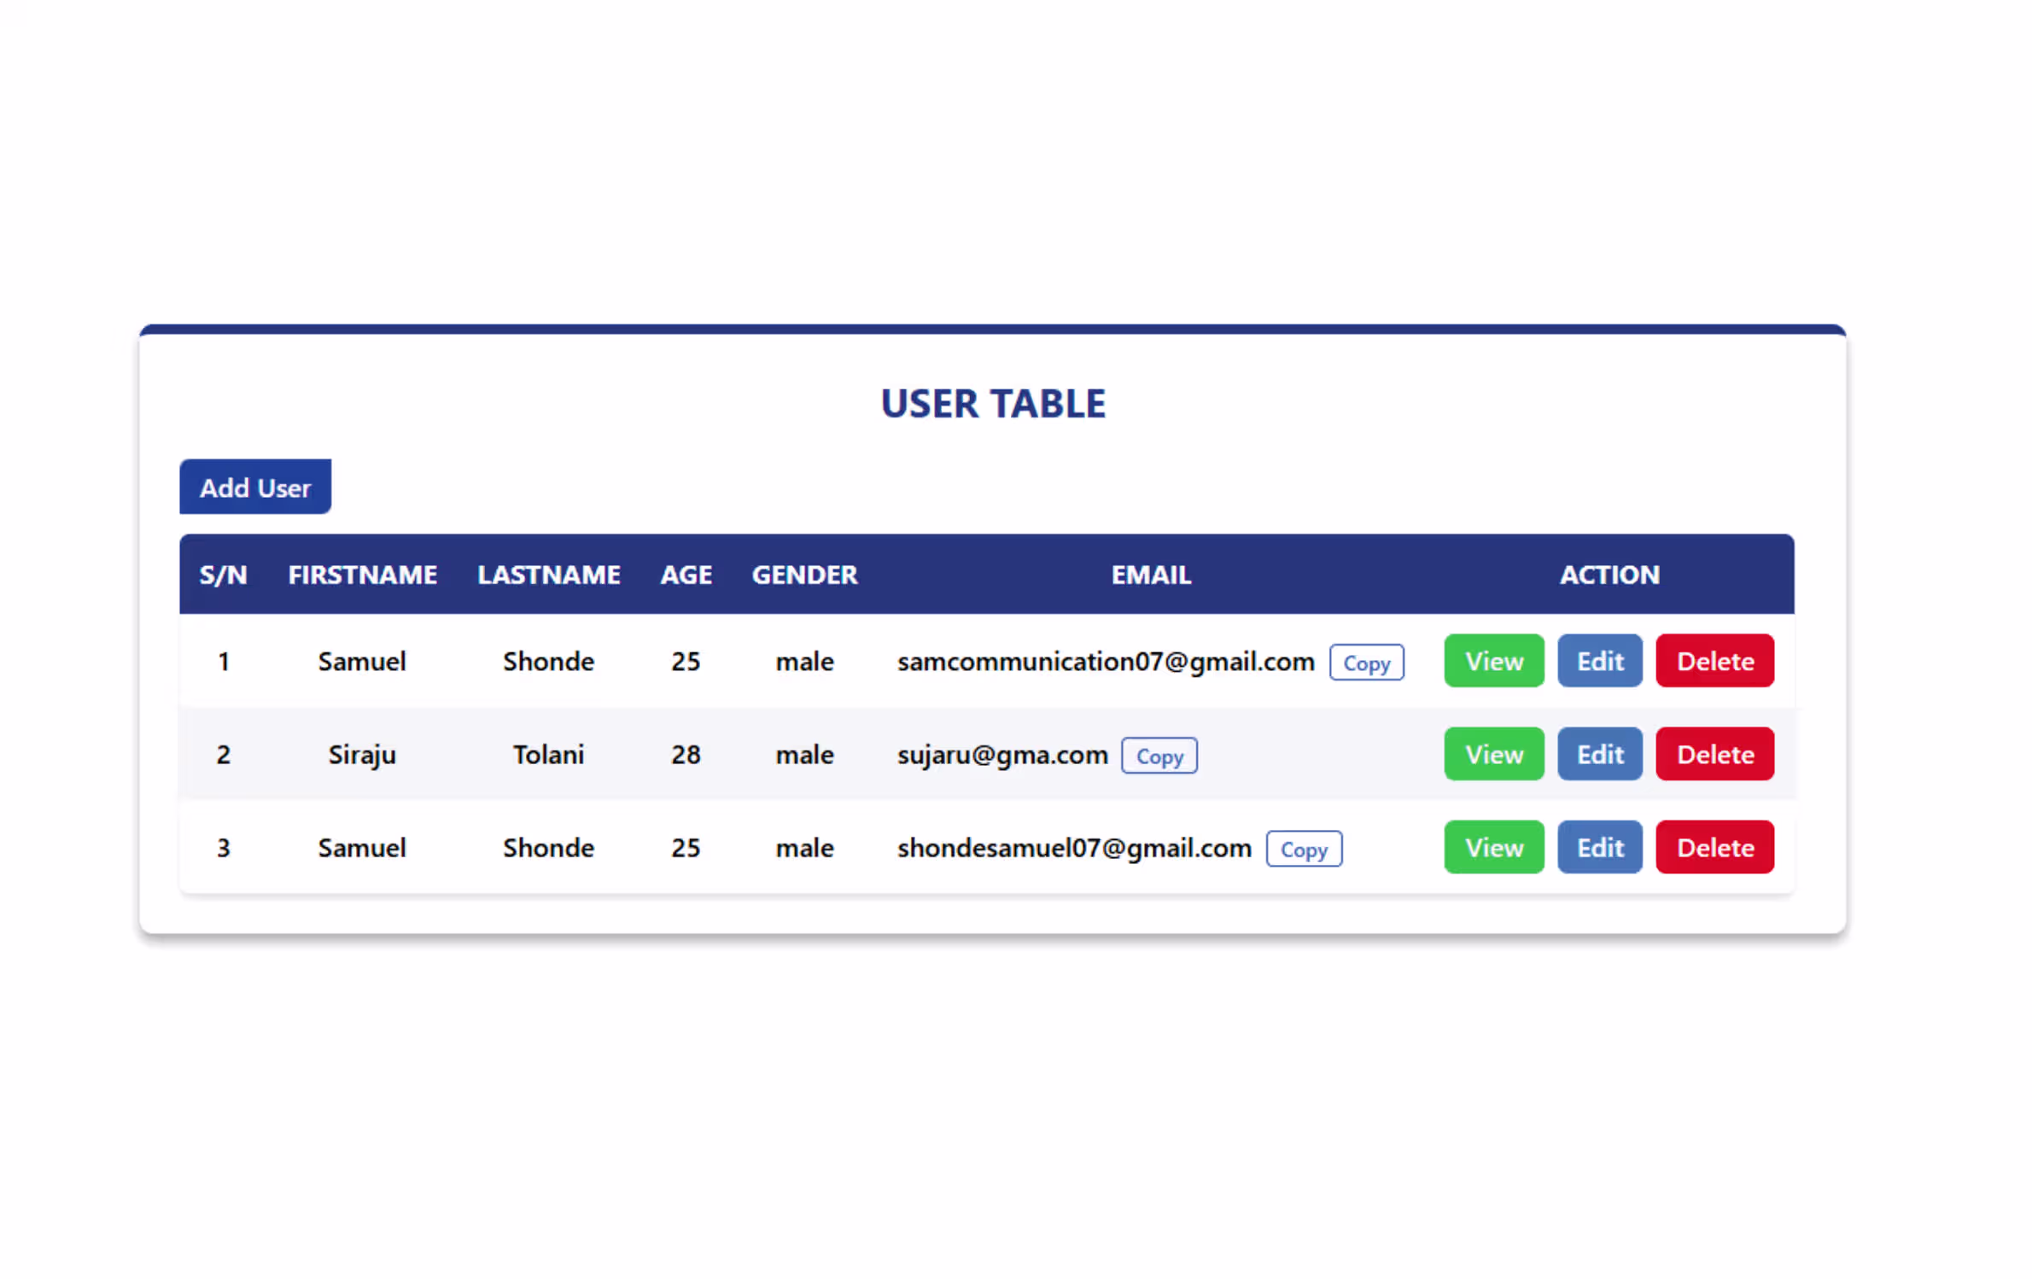Image resolution: width=2032 pixels, height=1279 pixels.
Task: Copy the shondesamuel07@gmail.com email
Action: 1304,849
